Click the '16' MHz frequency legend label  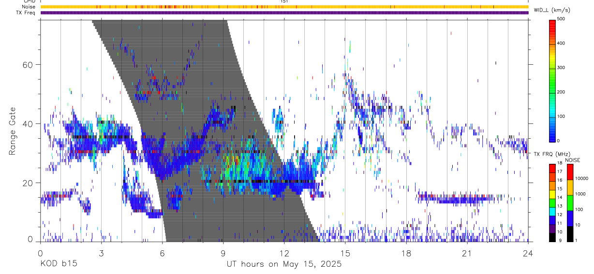point(560,181)
